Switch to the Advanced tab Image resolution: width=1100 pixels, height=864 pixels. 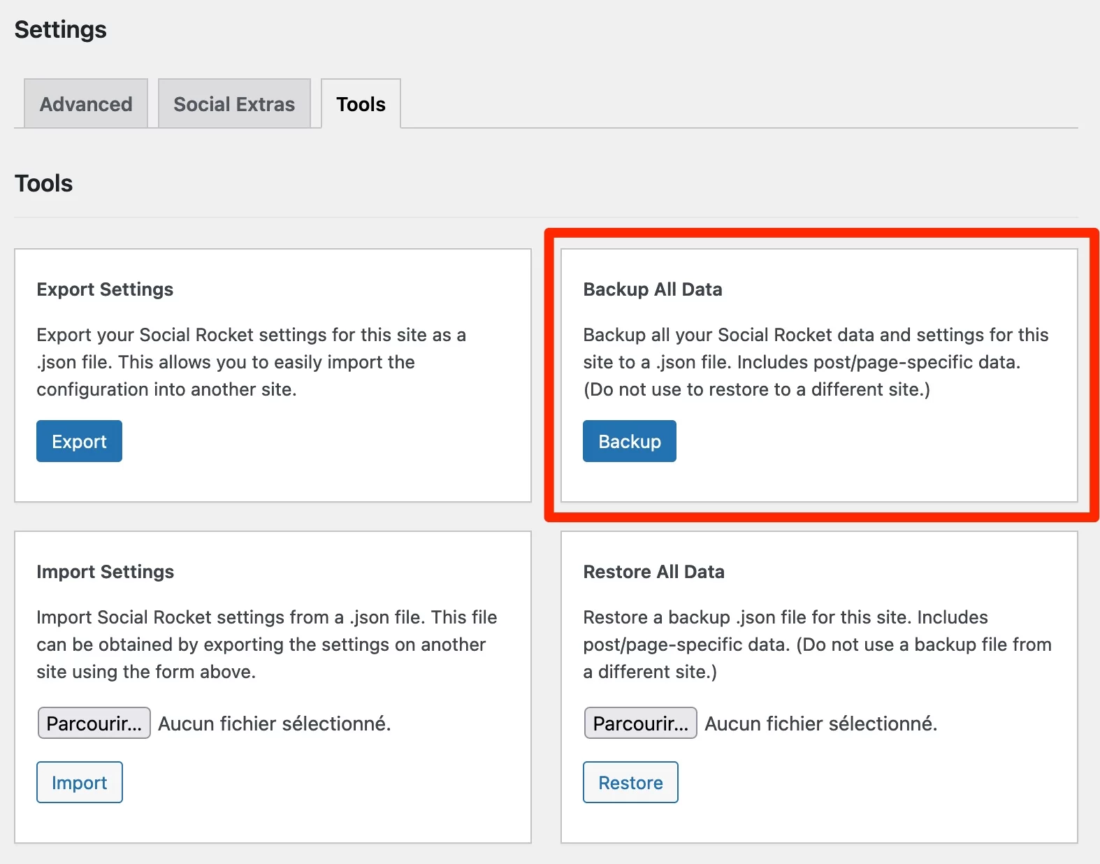click(x=86, y=103)
